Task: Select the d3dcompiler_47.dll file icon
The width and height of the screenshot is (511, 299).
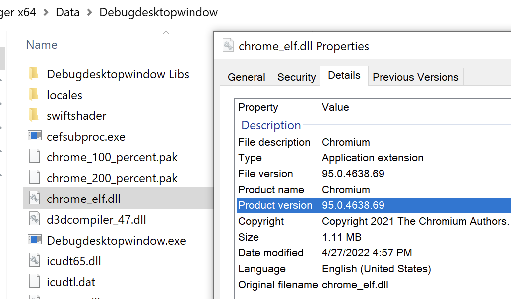Action: [x=35, y=219]
